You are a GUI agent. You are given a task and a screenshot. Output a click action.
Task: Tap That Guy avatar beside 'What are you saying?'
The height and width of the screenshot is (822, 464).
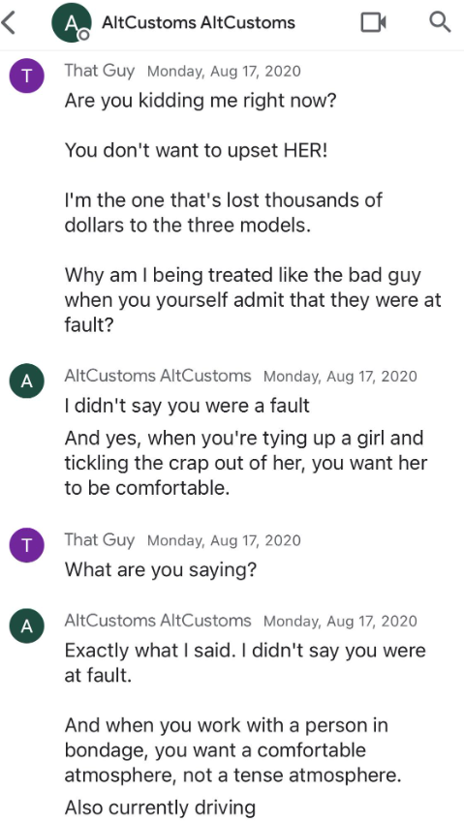pos(27,545)
